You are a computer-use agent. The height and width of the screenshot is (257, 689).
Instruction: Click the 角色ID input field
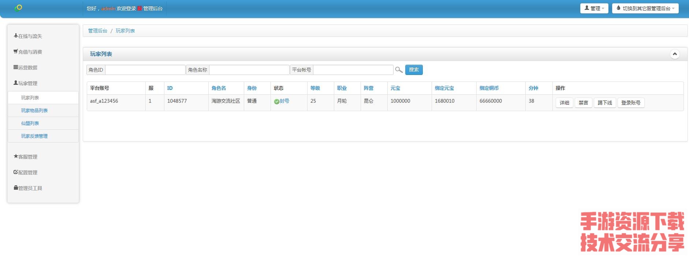[x=145, y=70]
